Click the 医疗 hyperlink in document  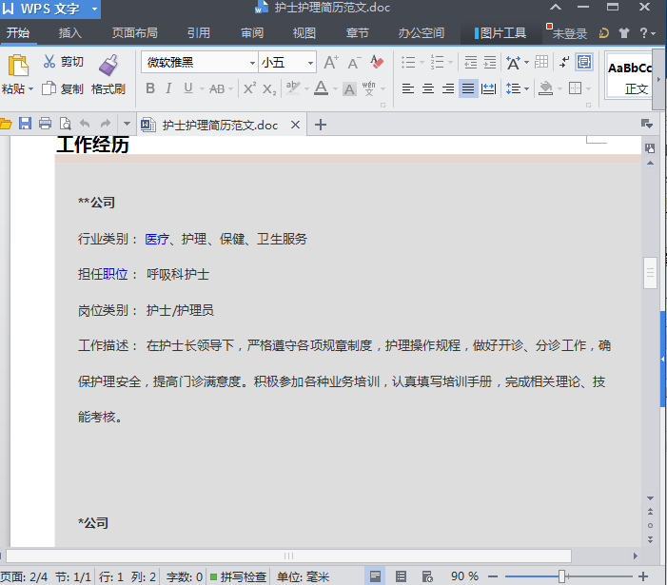point(157,239)
